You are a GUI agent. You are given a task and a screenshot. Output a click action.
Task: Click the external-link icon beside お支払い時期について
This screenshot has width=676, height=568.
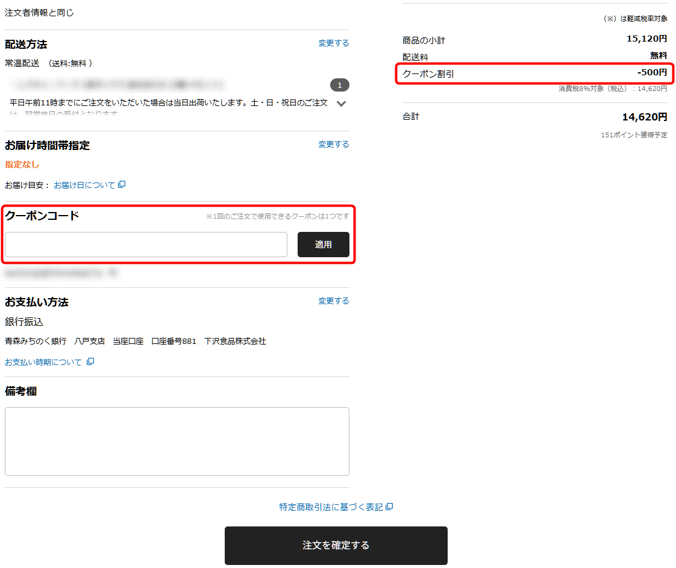tap(90, 362)
